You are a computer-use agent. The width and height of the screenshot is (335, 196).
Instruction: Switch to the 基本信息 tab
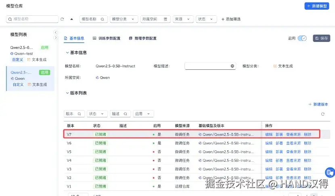(x=74, y=38)
